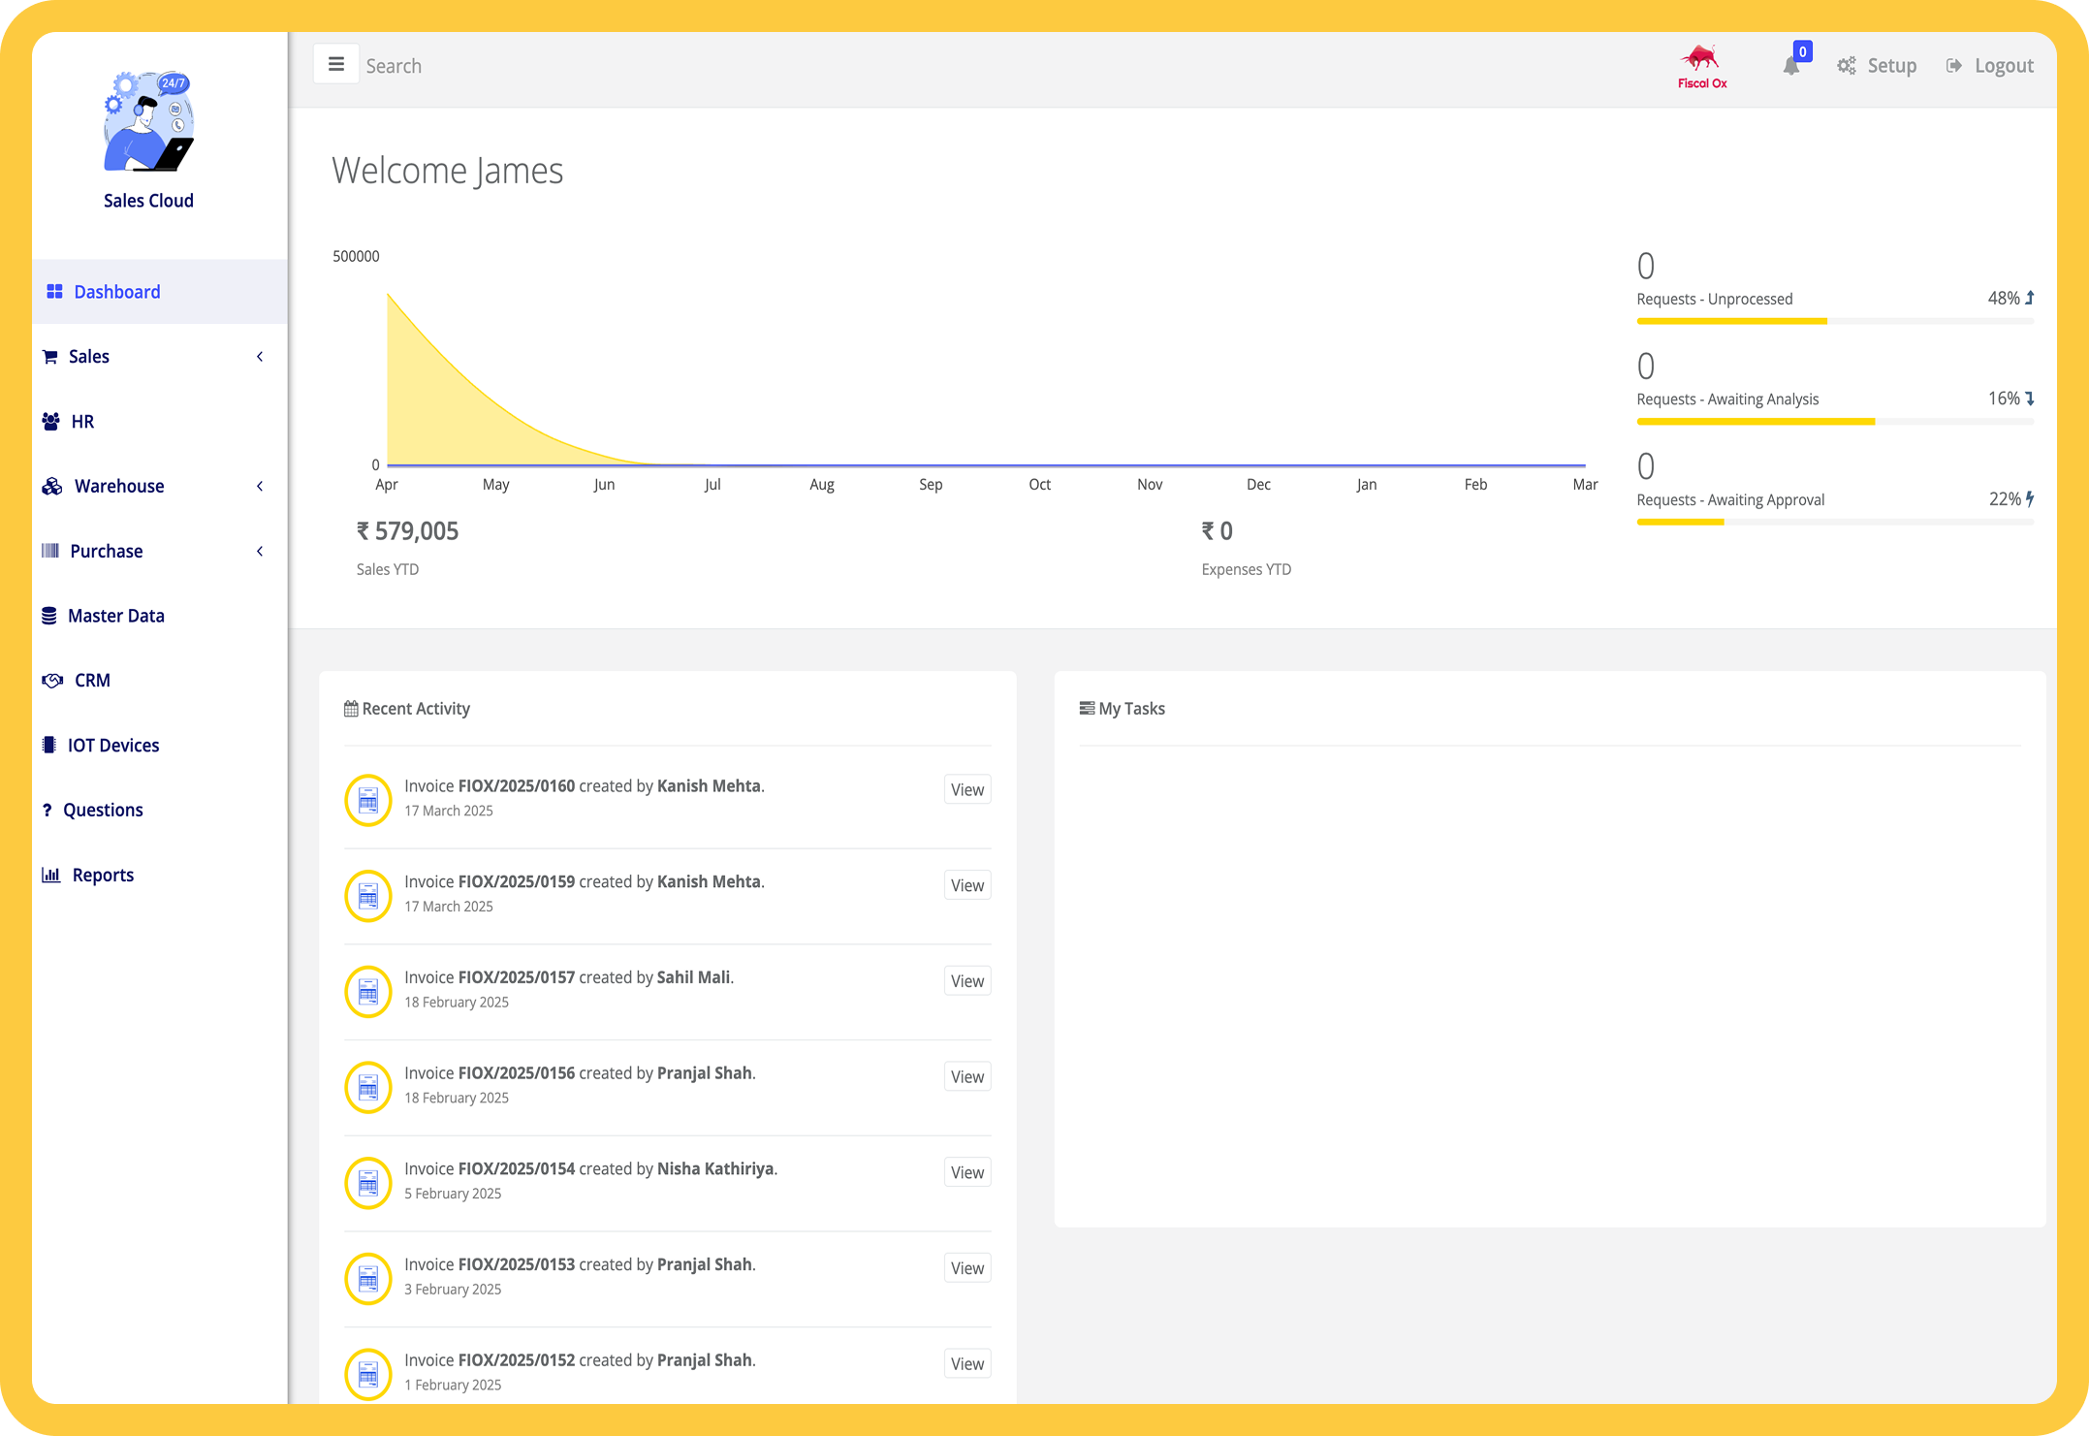
Task: Click the Setup gears icon
Action: tap(1847, 66)
